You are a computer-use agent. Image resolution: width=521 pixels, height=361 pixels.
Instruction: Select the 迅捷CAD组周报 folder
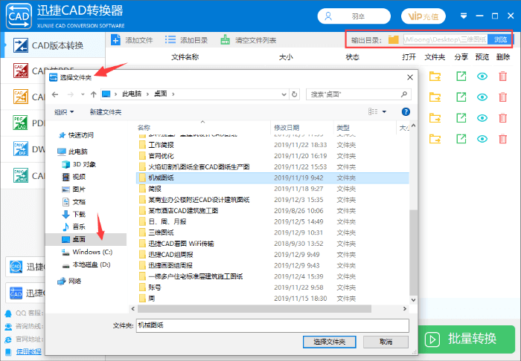pos(170,255)
